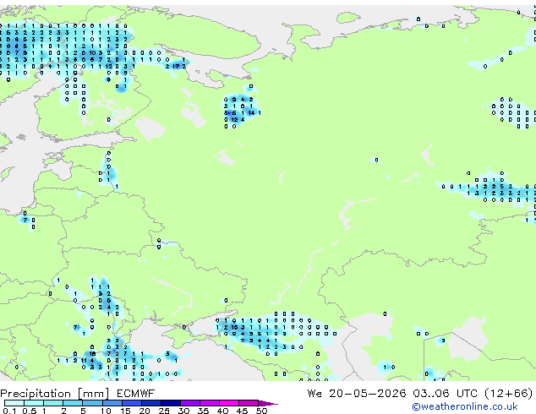Click the '14' precipitation value on map
Screen dimensions: 536x414
[251, 112]
